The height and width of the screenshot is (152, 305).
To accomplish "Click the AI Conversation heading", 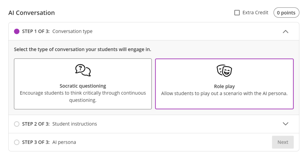I will pos(32,13).
